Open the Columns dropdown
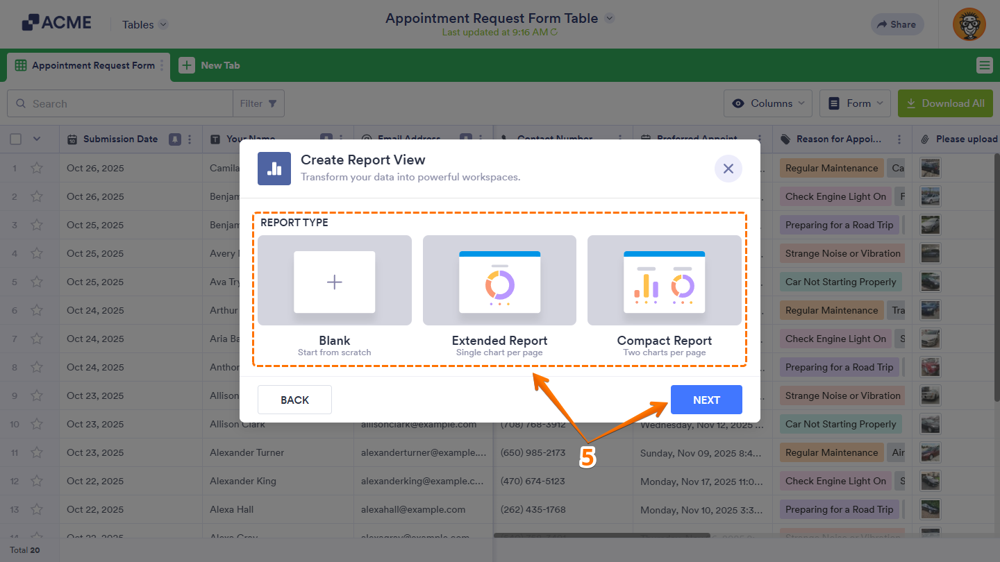Screen dimensions: 1000x562 (769, 103)
